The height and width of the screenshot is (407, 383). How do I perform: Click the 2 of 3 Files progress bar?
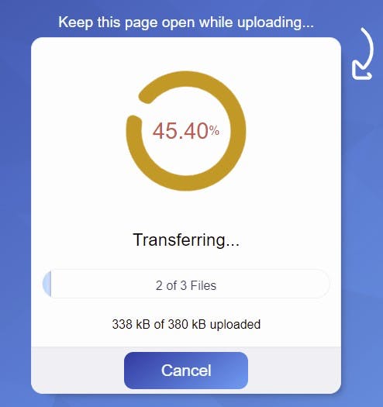pyautogui.click(x=186, y=284)
